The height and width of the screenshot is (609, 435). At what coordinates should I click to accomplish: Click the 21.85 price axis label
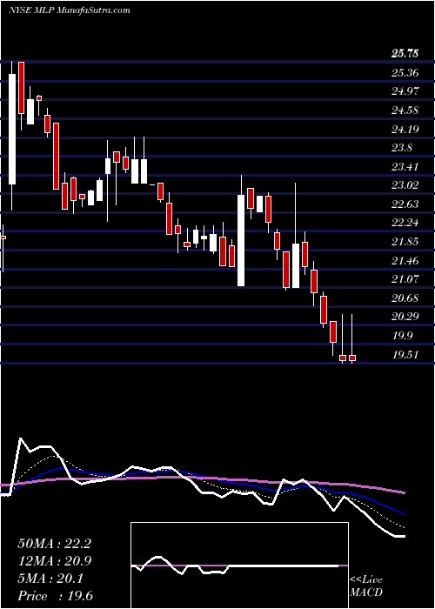pos(405,242)
